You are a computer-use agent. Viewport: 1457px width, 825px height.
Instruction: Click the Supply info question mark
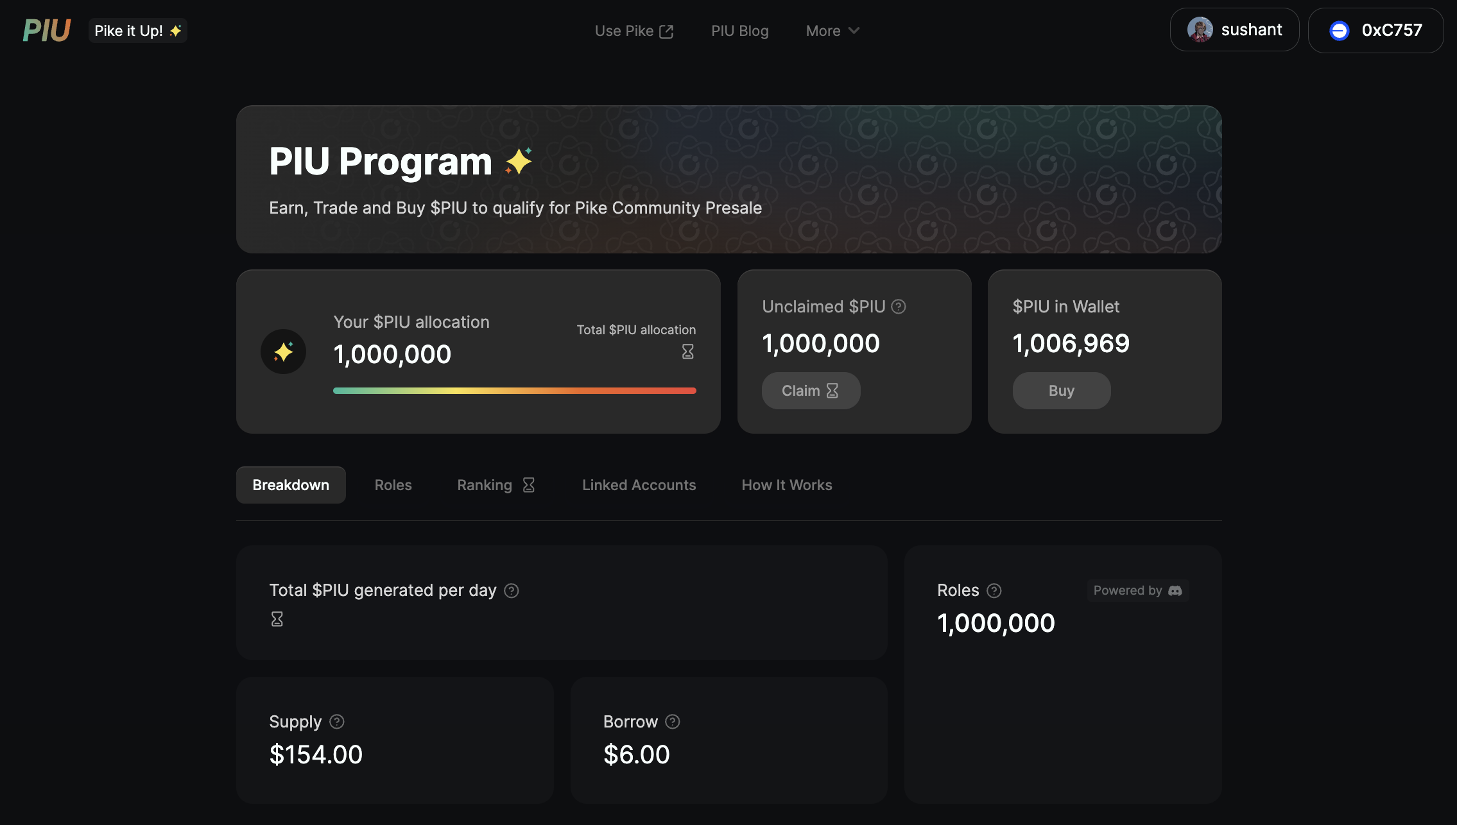pyautogui.click(x=337, y=722)
